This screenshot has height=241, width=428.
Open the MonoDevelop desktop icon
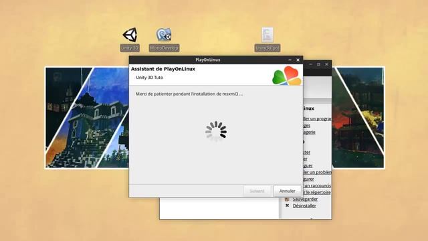pos(164,35)
